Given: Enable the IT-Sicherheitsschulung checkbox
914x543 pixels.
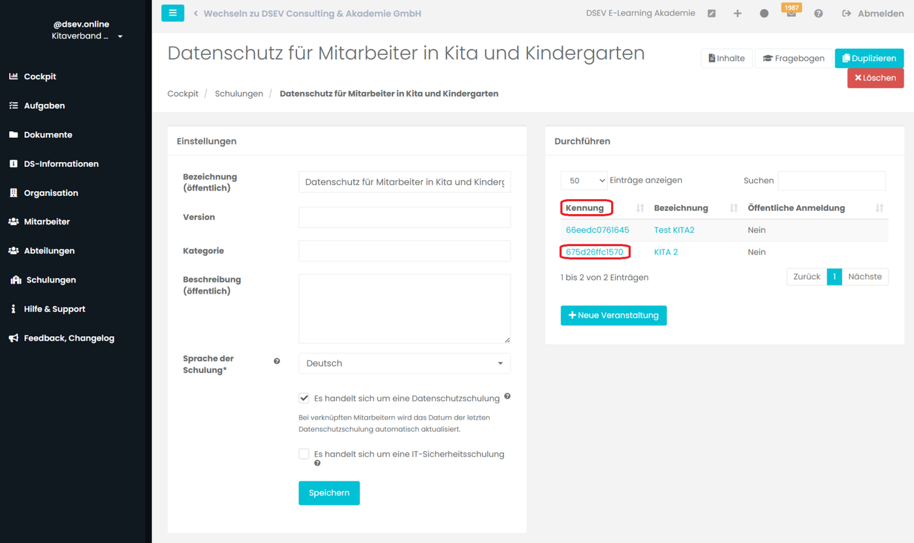Looking at the screenshot, I should (304, 454).
